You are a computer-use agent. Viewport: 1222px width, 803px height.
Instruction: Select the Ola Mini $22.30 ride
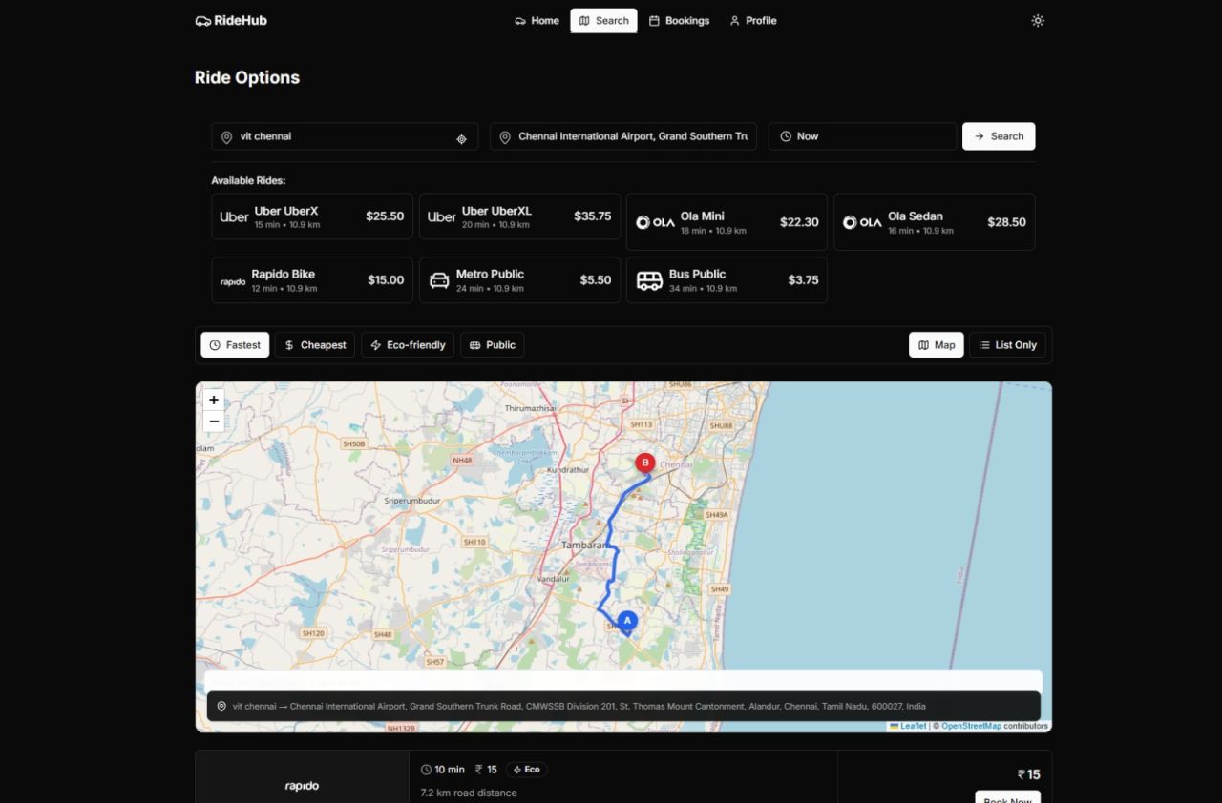[727, 222]
